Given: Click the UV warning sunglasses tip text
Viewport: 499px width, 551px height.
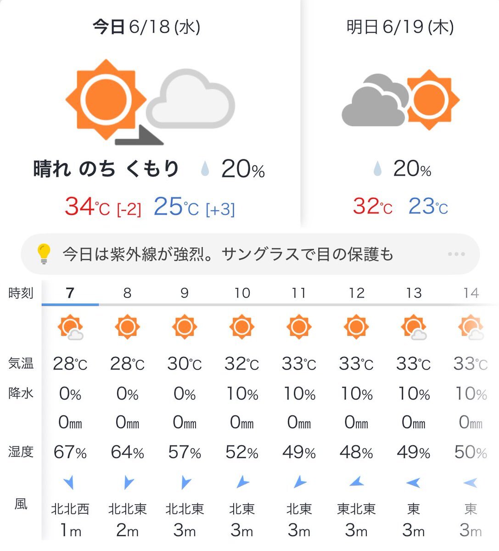Looking at the screenshot, I should tap(228, 254).
